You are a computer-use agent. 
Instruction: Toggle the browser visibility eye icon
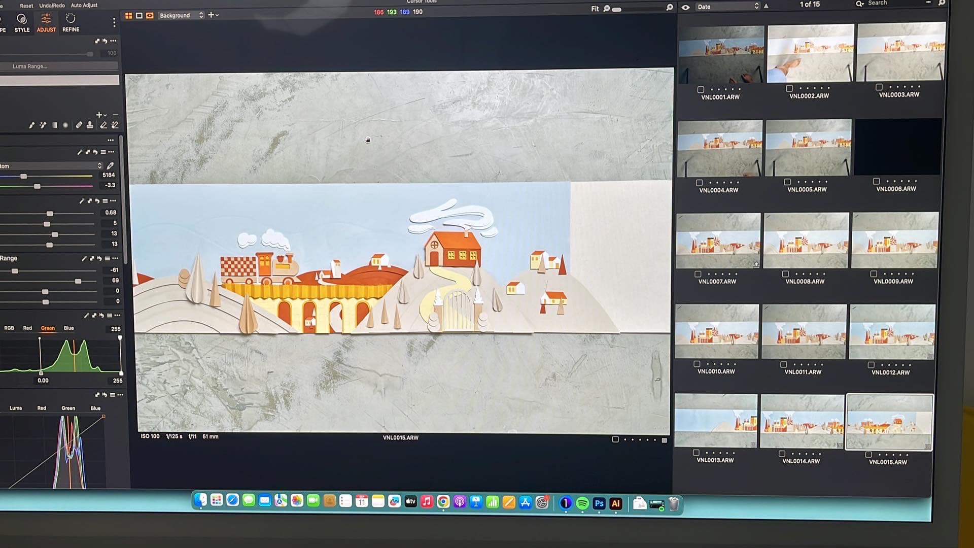(x=685, y=7)
